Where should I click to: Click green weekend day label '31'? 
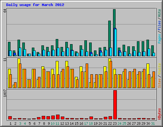153,124
